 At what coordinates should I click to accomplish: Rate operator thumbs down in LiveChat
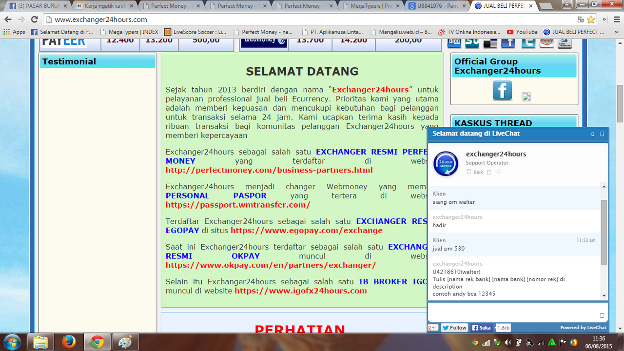[489, 173]
